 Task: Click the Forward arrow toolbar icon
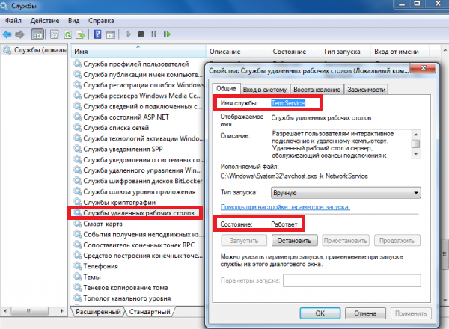[x=19, y=34]
